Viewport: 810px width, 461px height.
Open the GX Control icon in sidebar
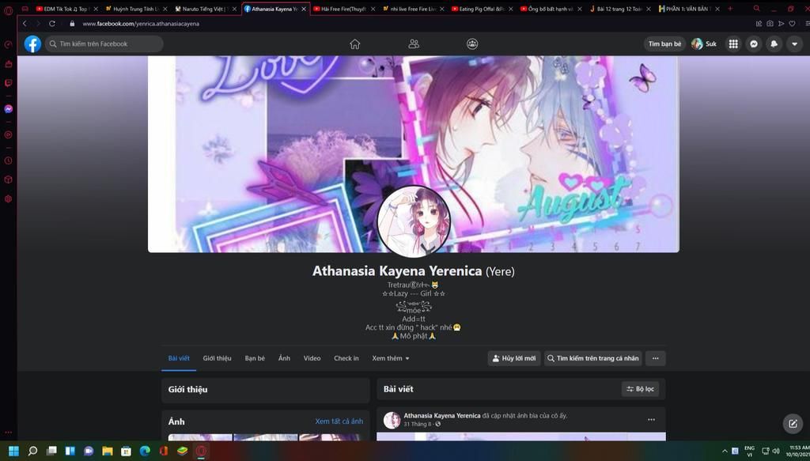[8, 44]
